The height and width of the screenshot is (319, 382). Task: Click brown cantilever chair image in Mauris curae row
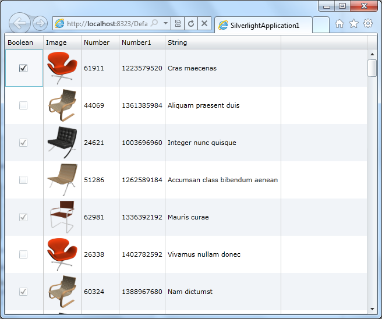(62, 217)
